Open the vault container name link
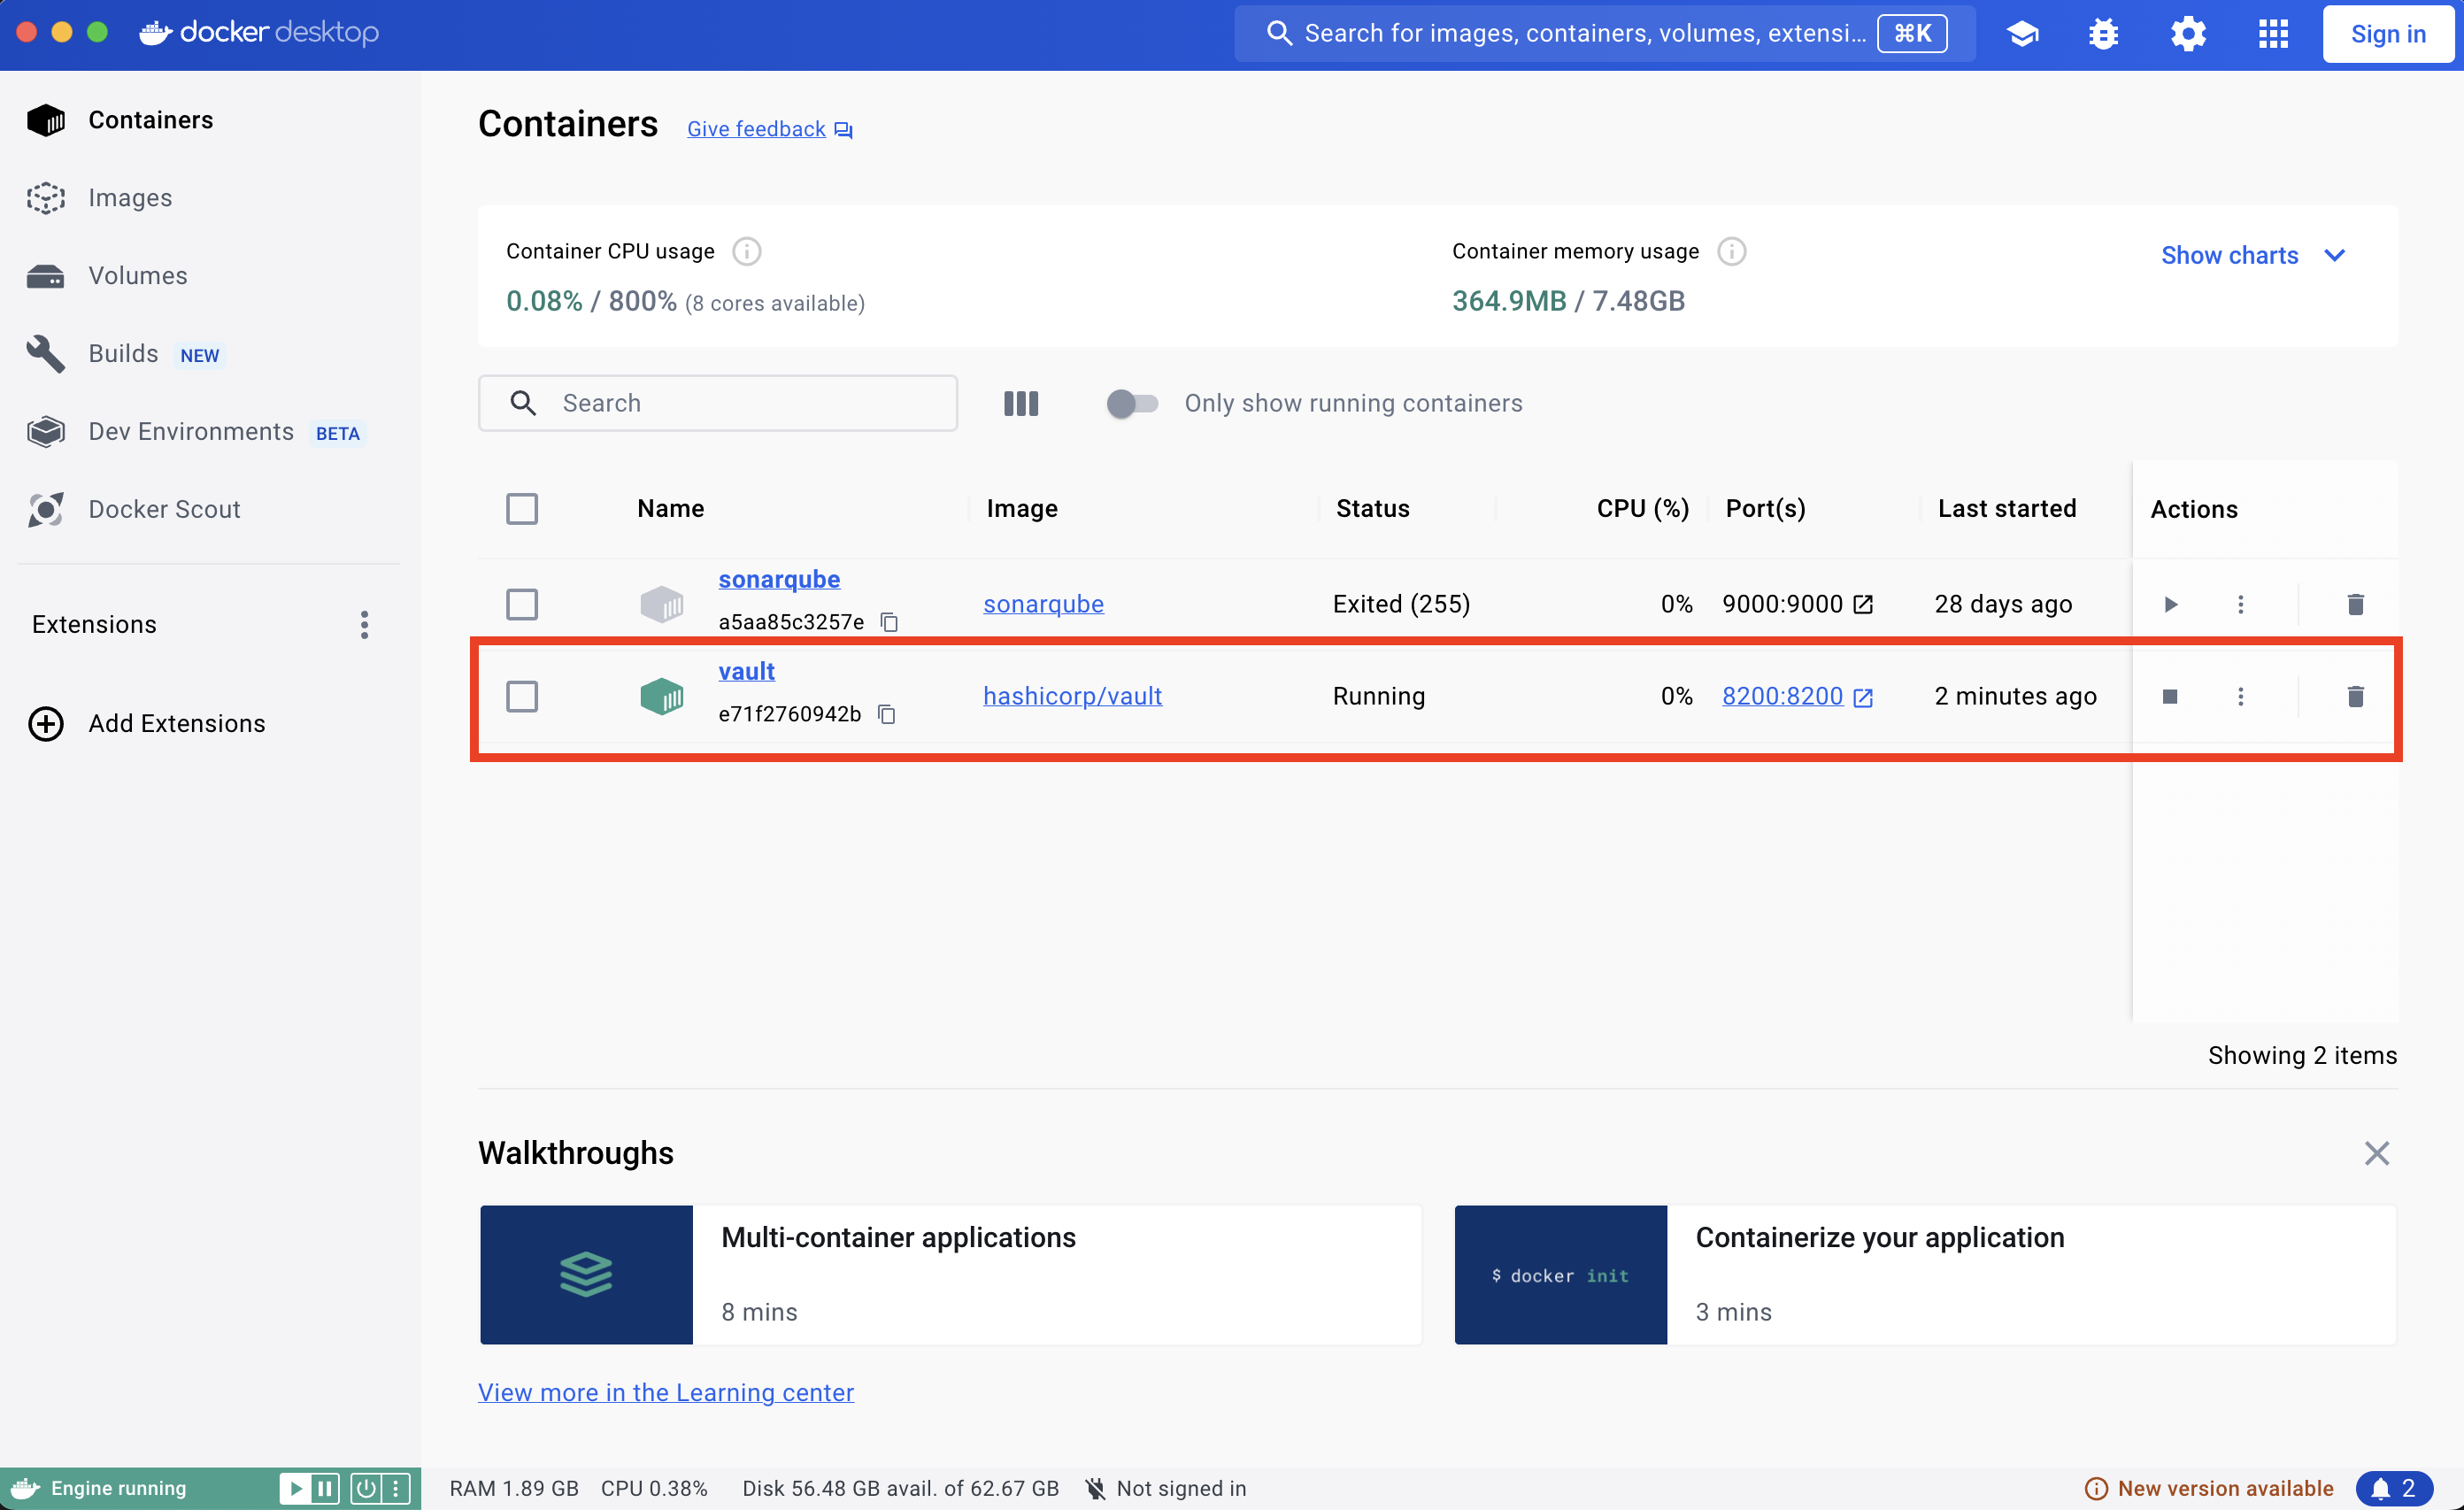2464x1510 pixels. (746, 671)
